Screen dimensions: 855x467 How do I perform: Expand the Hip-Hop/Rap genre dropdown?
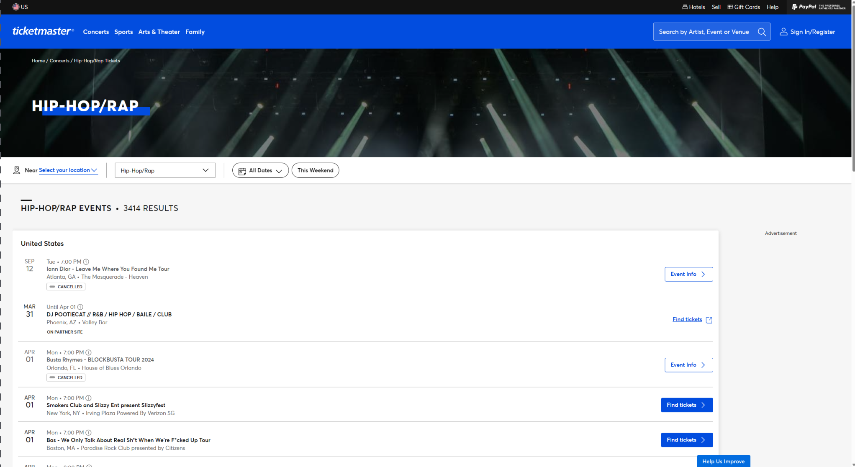pyautogui.click(x=165, y=170)
